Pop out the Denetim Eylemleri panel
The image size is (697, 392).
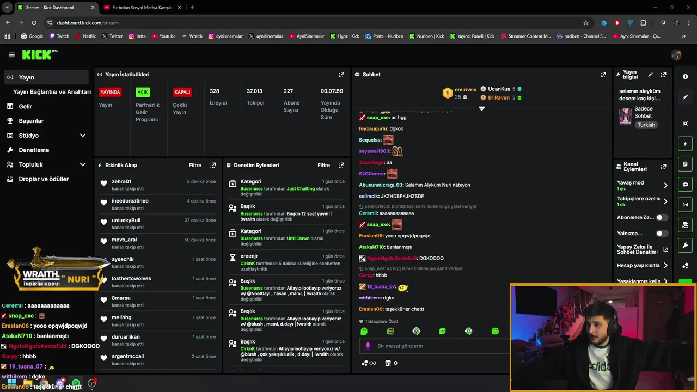click(341, 165)
